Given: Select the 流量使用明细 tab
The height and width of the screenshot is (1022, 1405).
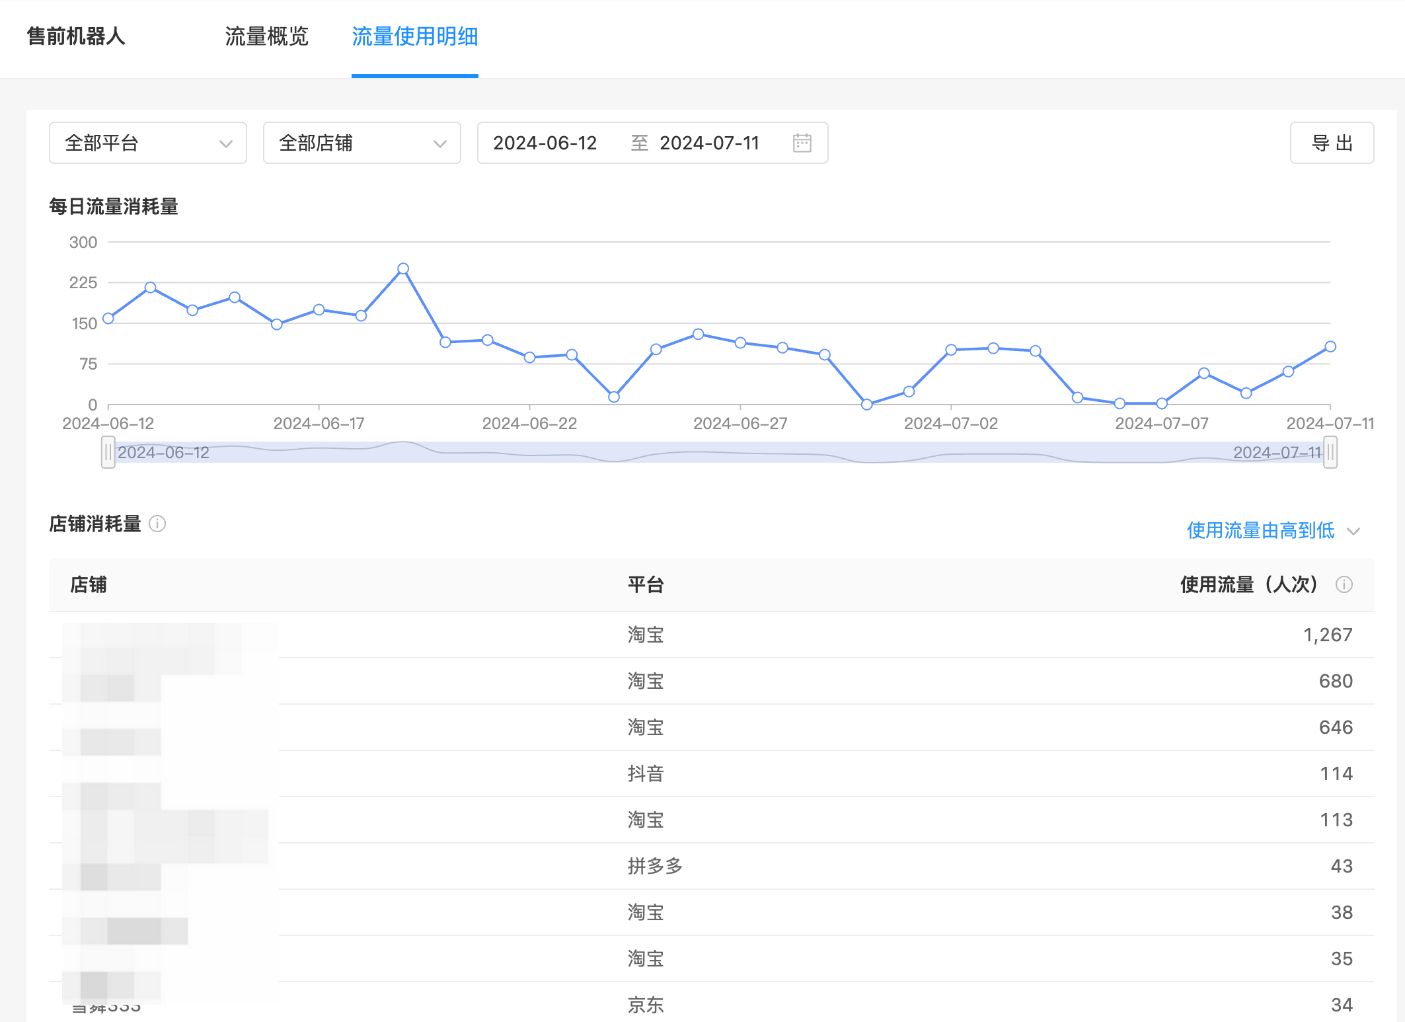Looking at the screenshot, I should coord(415,36).
